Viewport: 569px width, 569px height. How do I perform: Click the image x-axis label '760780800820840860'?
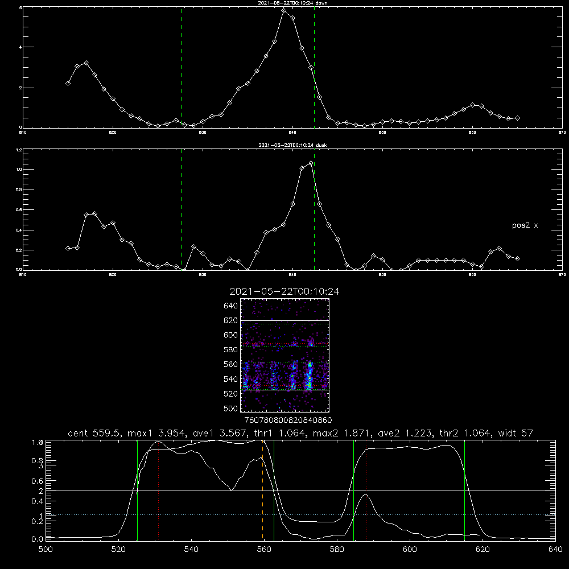click(288, 420)
